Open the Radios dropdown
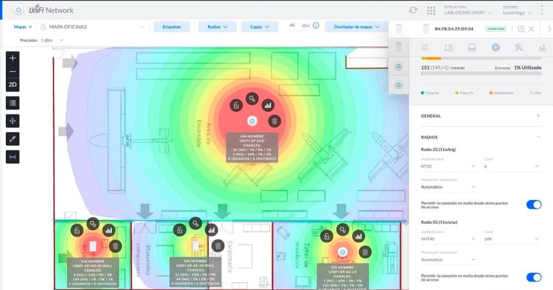This screenshot has height=290, width=553. 217,27
